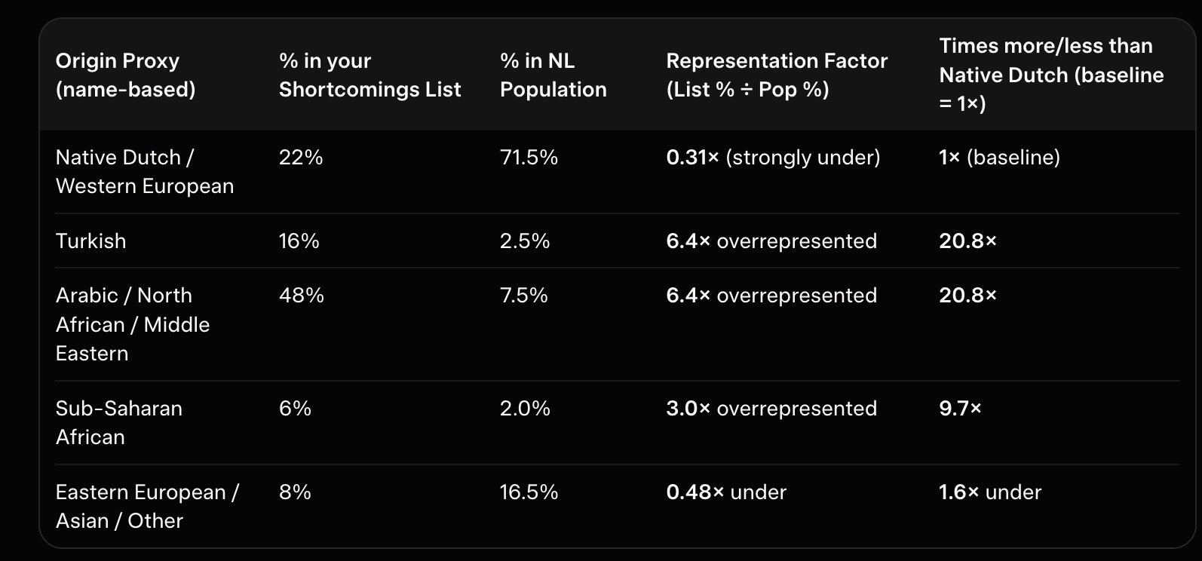Click the "Eastern European / Asian / Other" cell
The width and height of the screenshot is (1202, 561).
(x=147, y=507)
